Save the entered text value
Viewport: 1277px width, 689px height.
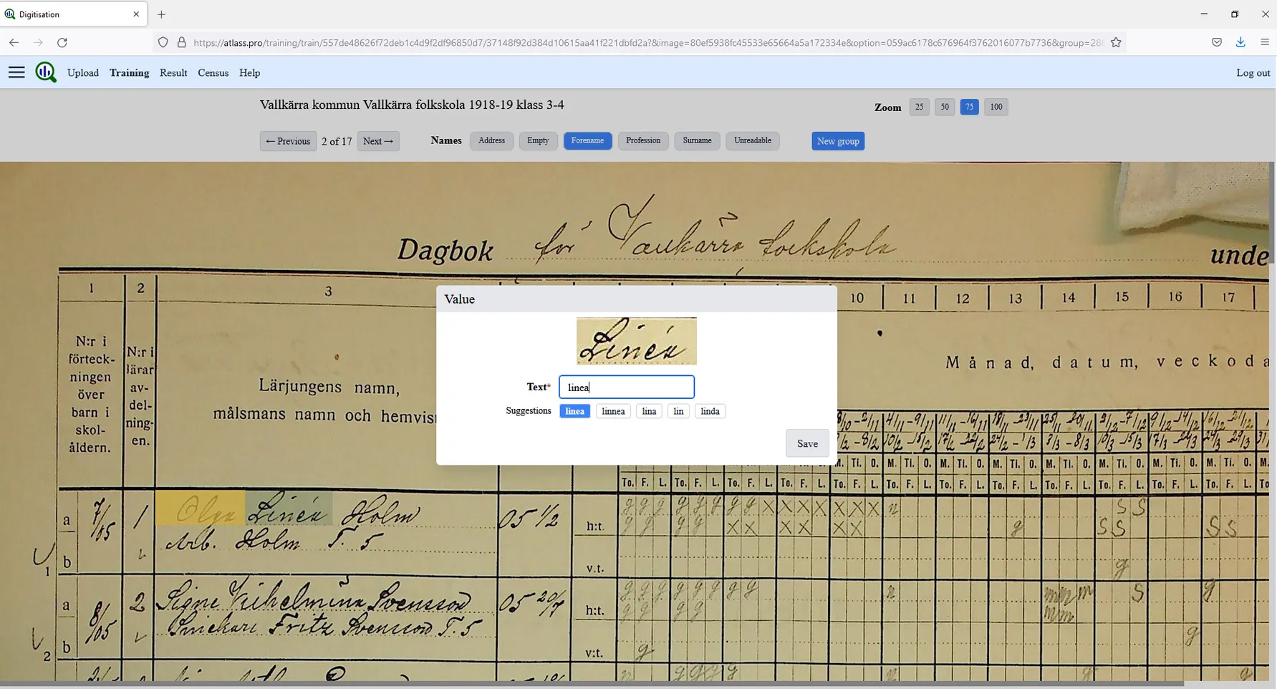[807, 443]
